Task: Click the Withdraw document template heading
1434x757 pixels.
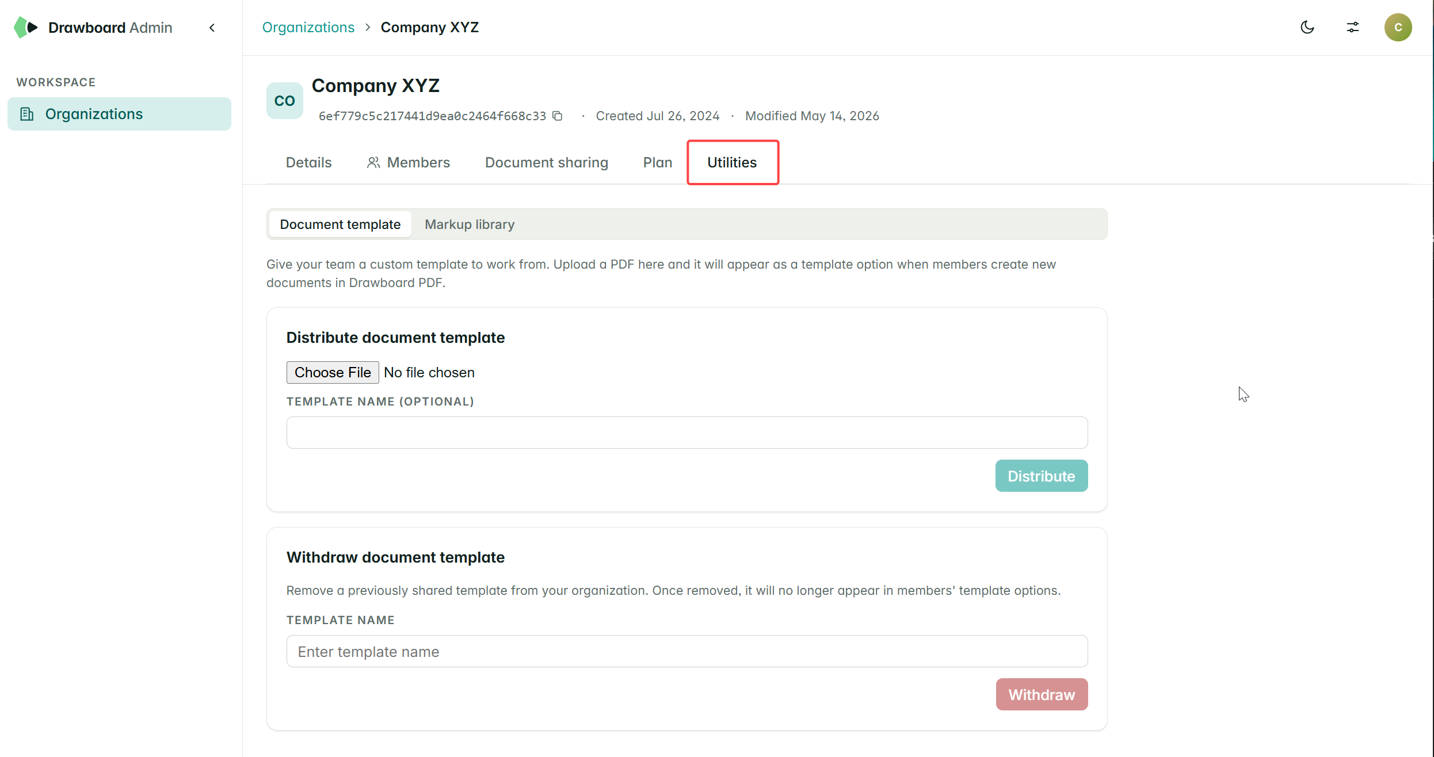Action: point(395,557)
